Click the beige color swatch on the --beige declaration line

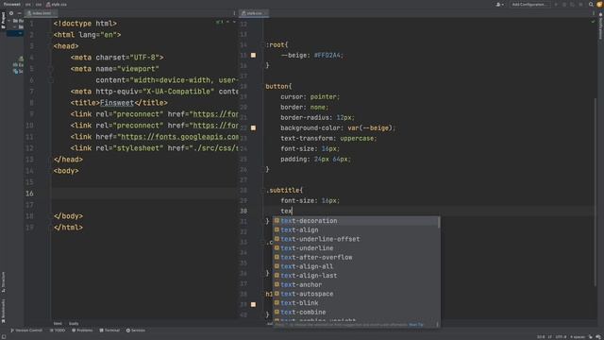(x=254, y=55)
